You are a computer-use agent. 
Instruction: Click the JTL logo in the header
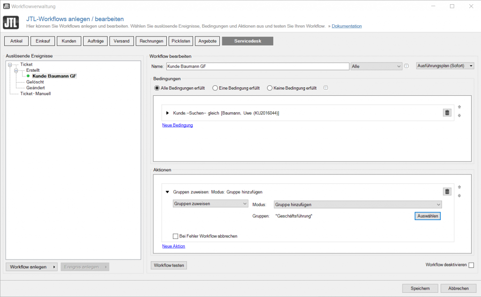click(x=10, y=22)
